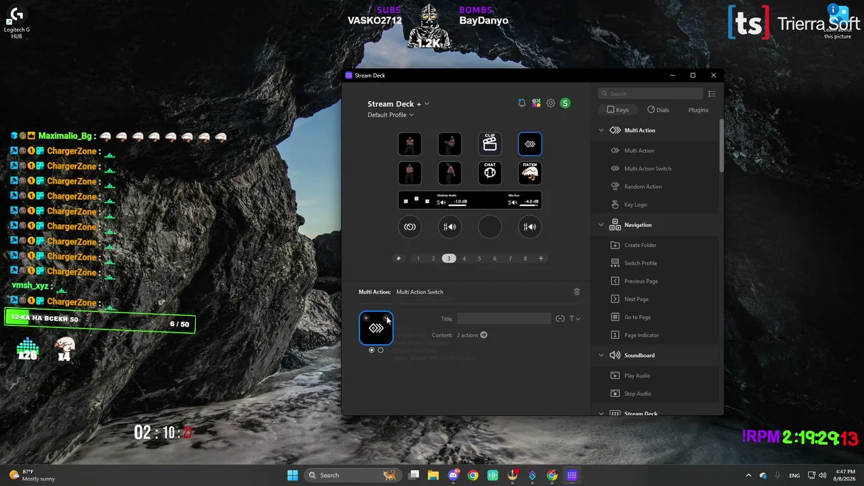Click the title alignment icon beside Title field
Screen dimensions: 864x486
[x=560, y=319]
